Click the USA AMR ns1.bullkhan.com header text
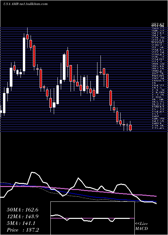This screenshot has height=235, width=168. 25,4
